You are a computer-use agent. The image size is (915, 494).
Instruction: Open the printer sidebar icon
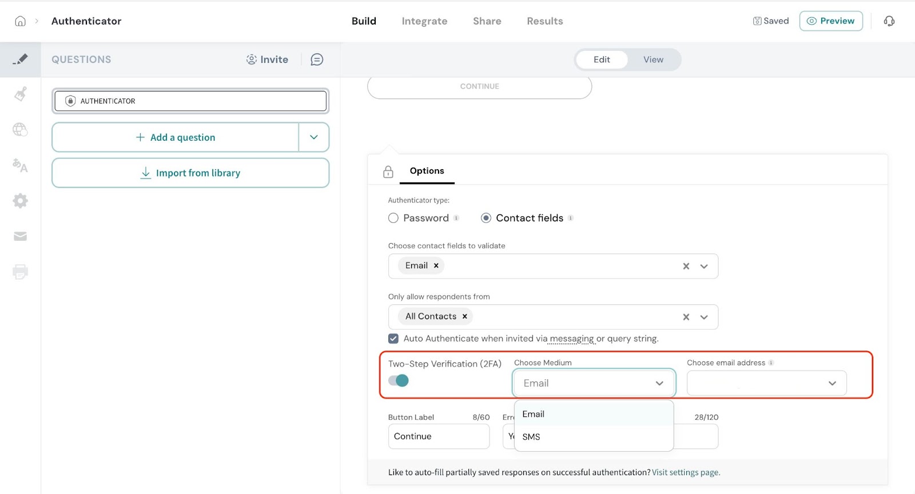pos(20,272)
